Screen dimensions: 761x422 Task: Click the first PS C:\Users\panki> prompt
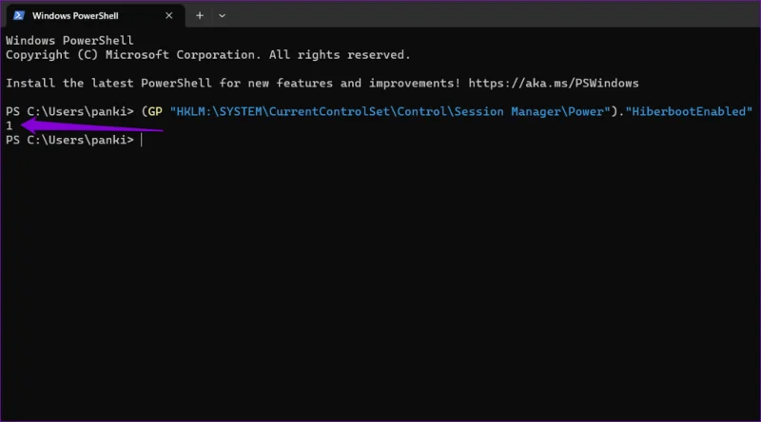[x=69, y=111]
